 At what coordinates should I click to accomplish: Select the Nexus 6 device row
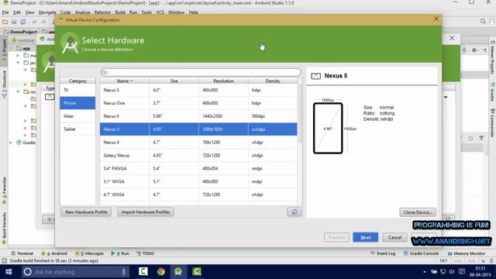click(198, 116)
